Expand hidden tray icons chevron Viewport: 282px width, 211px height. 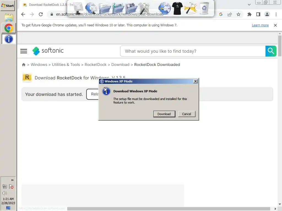coord(12,180)
